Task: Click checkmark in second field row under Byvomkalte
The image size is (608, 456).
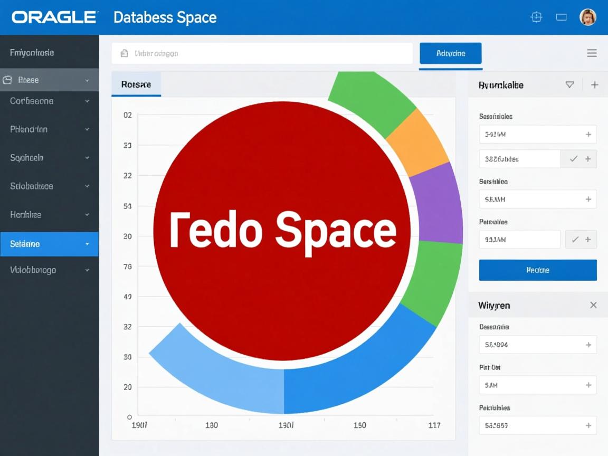Action: coord(573,159)
